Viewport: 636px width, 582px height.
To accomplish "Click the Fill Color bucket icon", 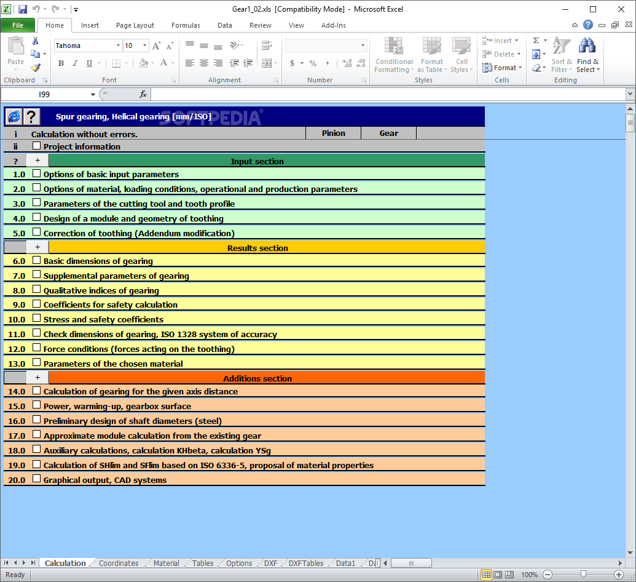I will (x=143, y=63).
